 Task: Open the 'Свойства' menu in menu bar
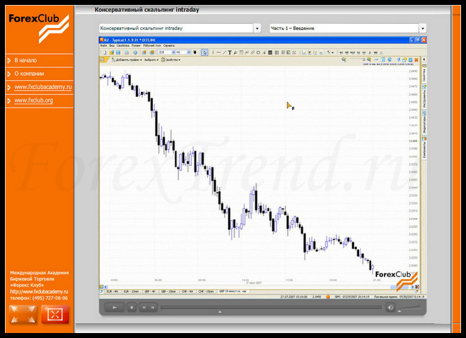(x=123, y=45)
